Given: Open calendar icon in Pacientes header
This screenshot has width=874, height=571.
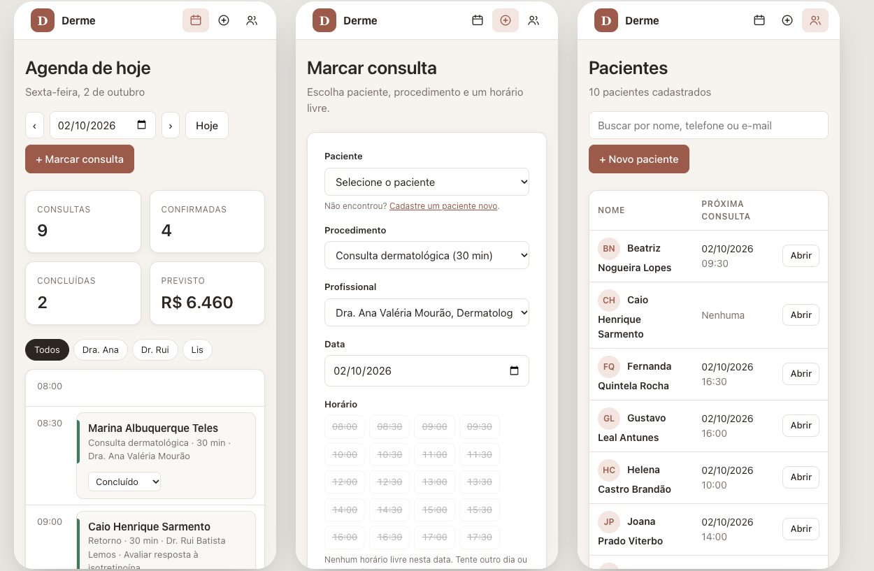Looking at the screenshot, I should 759,20.
